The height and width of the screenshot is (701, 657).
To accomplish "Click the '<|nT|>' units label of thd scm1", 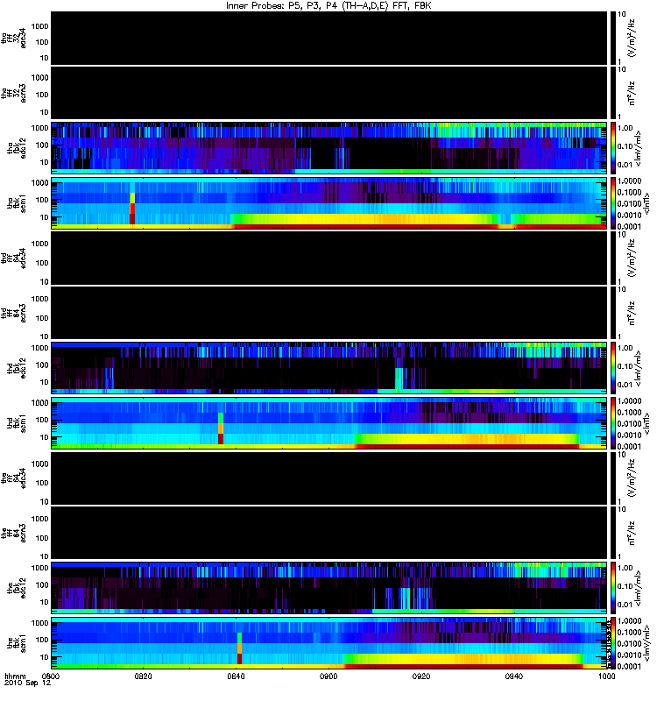I will click(x=646, y=423).
